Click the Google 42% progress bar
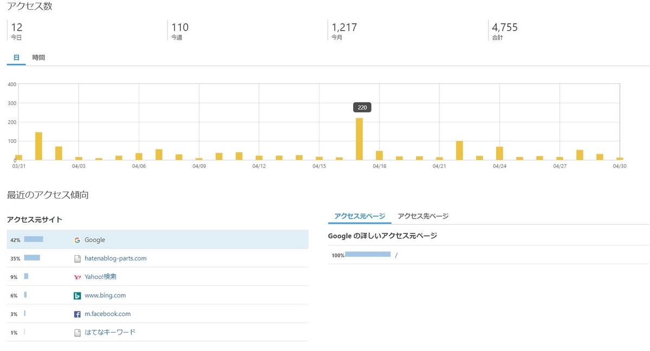Viewport: 650px width, 351px height. tap(34, 239)
